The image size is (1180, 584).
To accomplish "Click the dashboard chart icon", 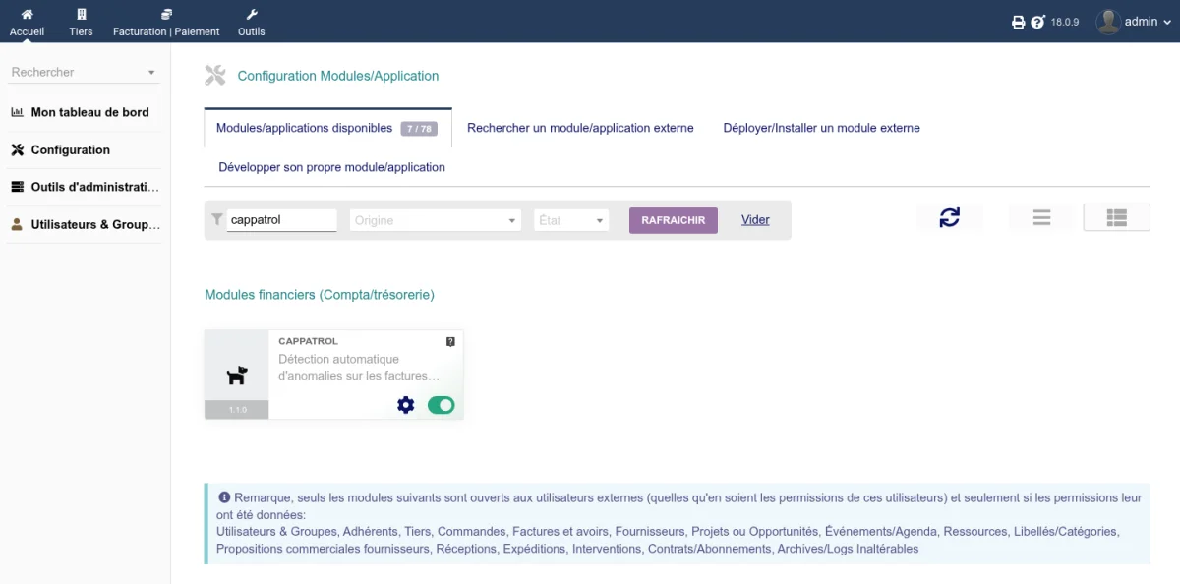I will click(17, 112).
